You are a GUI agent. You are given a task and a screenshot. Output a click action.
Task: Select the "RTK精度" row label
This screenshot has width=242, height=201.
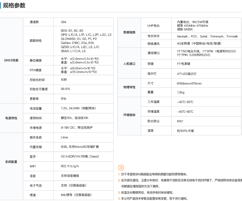[36, 70]
